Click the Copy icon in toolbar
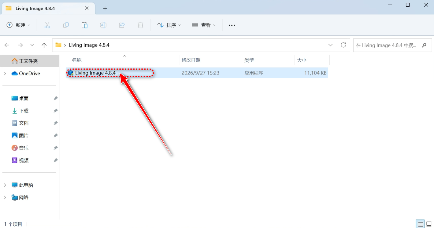The width and height of the screenshot is (434, 228). coord(66,25)
